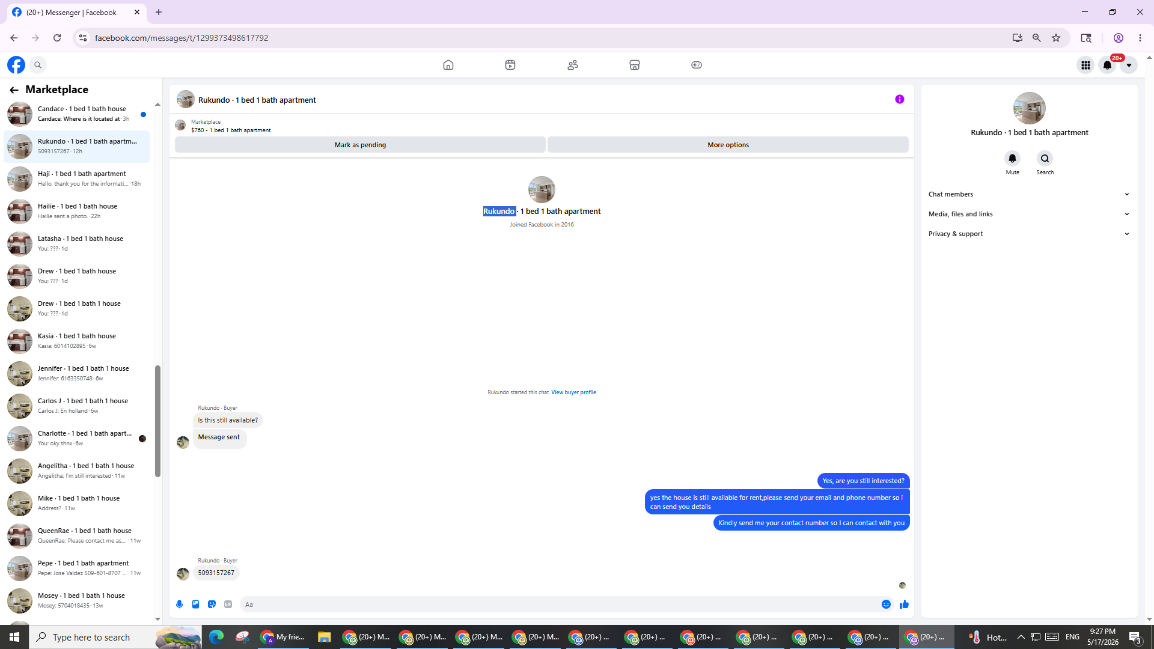Reload the Messenger page
This screenshot has height=649, width=1154.
pos(57,38)
